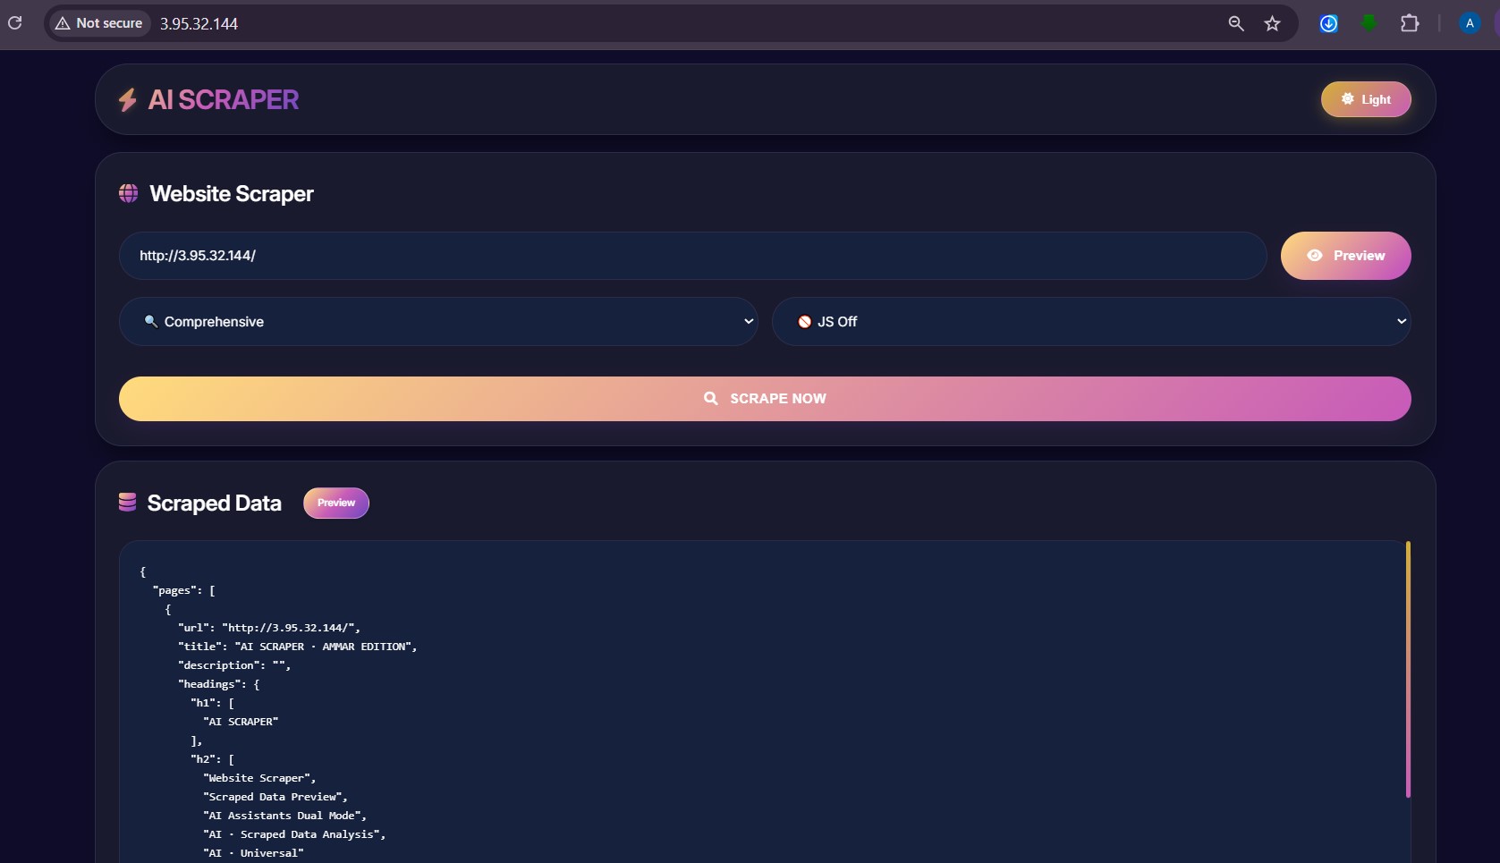Click the small Preview badge beside Scraped Data
The width and height of the screenshot is (1500, 863).
click(x=336, y=503)
